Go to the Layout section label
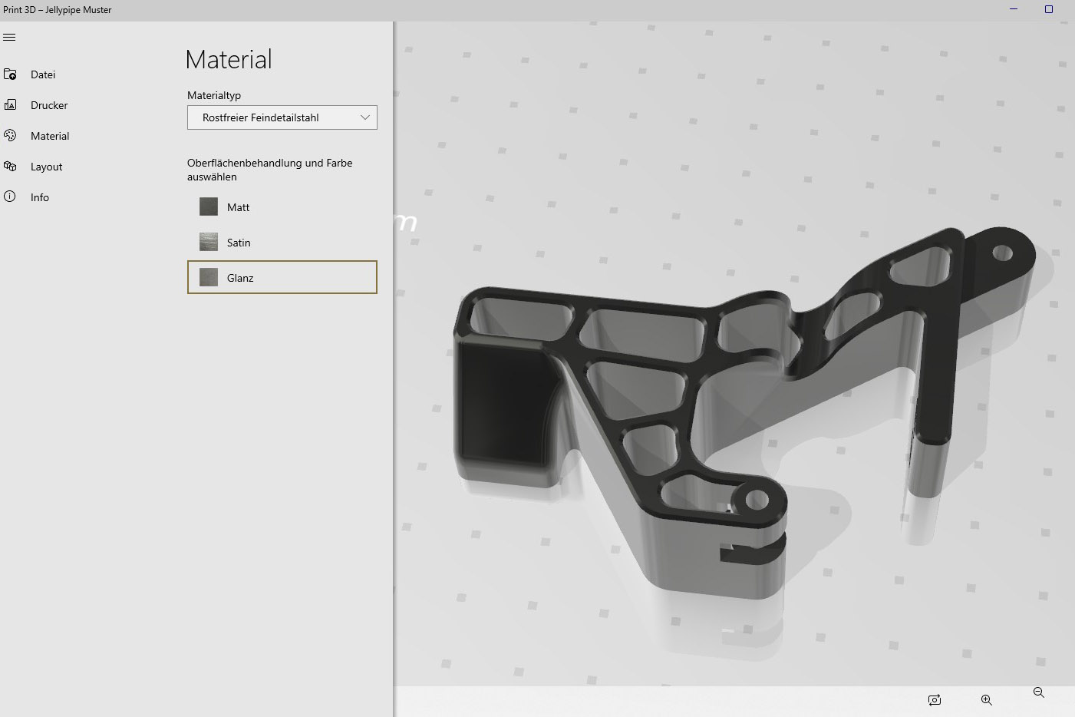This screenshot has height=717, width=1075. 47,167
